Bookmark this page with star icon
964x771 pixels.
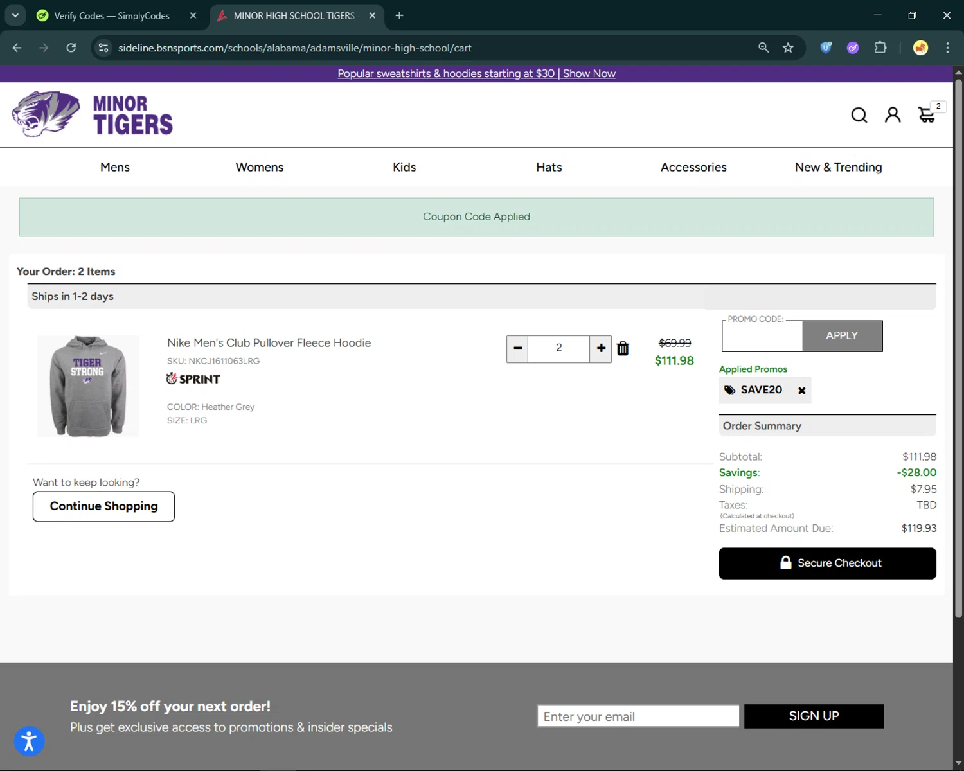tap(788, 48)
